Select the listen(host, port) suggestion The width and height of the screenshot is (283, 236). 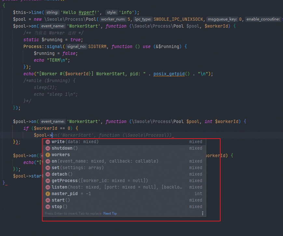[125, 187]
